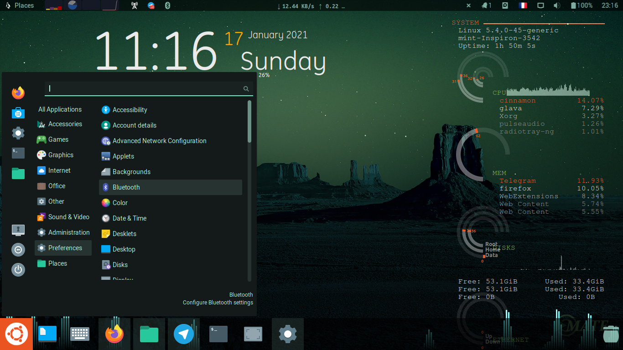Click the radio antenna tray icon
This screenshot has width=623, height=350.
(134, 5)
